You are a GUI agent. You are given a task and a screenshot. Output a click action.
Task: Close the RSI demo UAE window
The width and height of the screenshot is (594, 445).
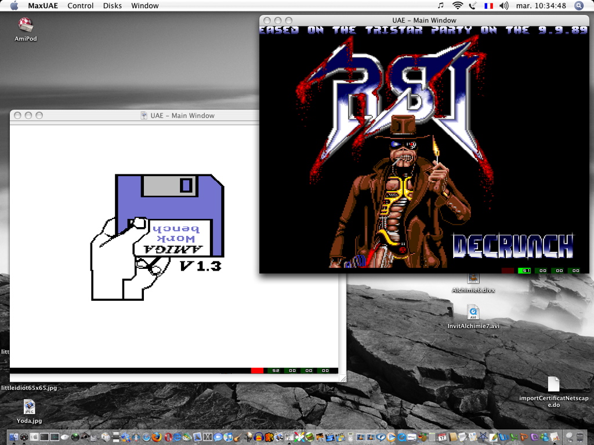[x=267, y=20]
